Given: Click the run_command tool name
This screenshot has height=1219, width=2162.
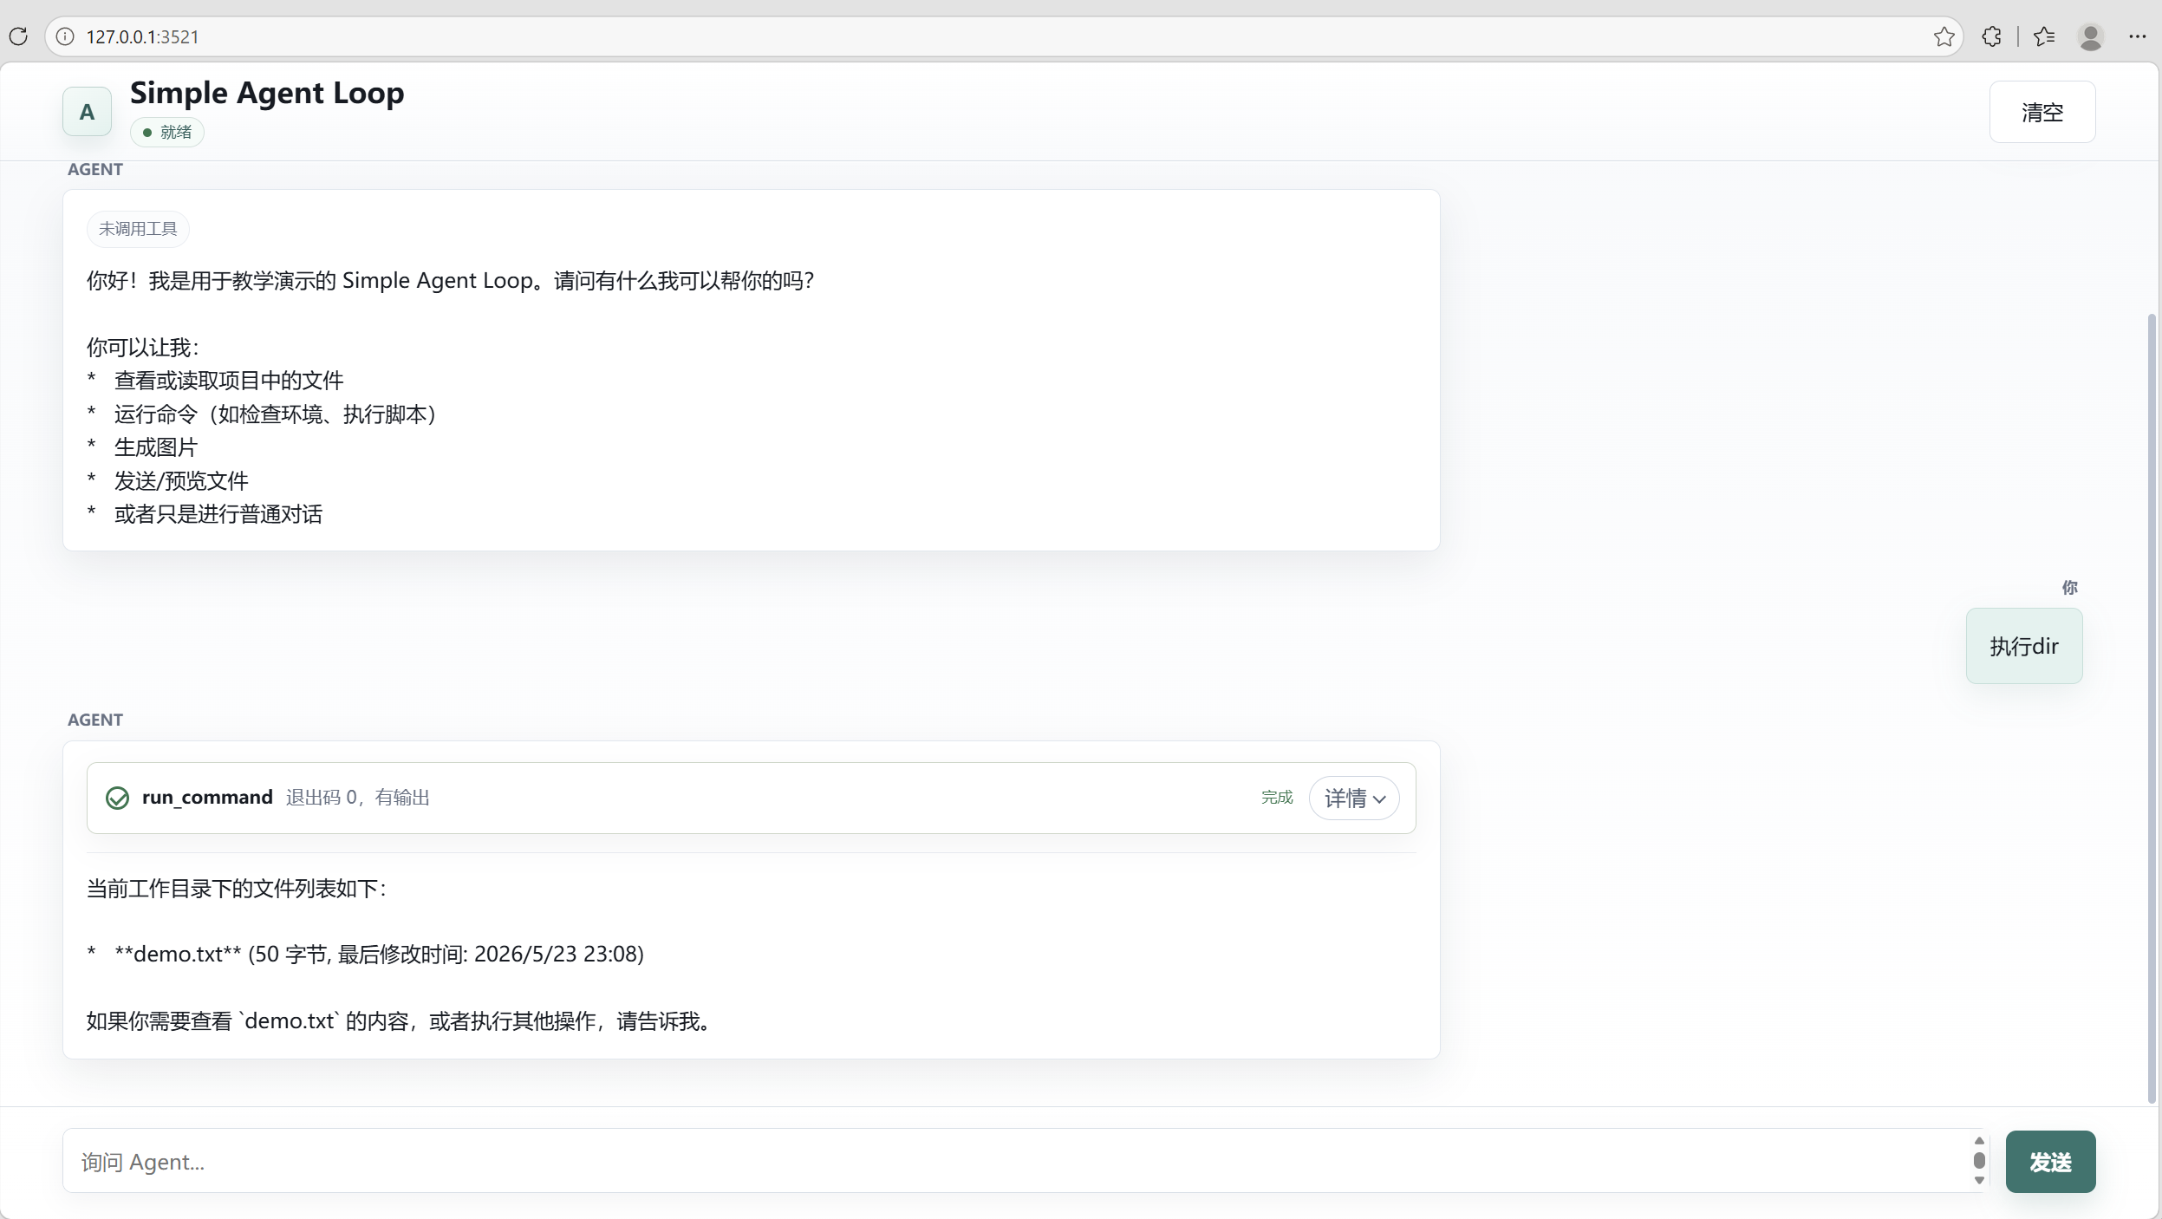Looking at the screenshot, I should [x=207, y=798].
